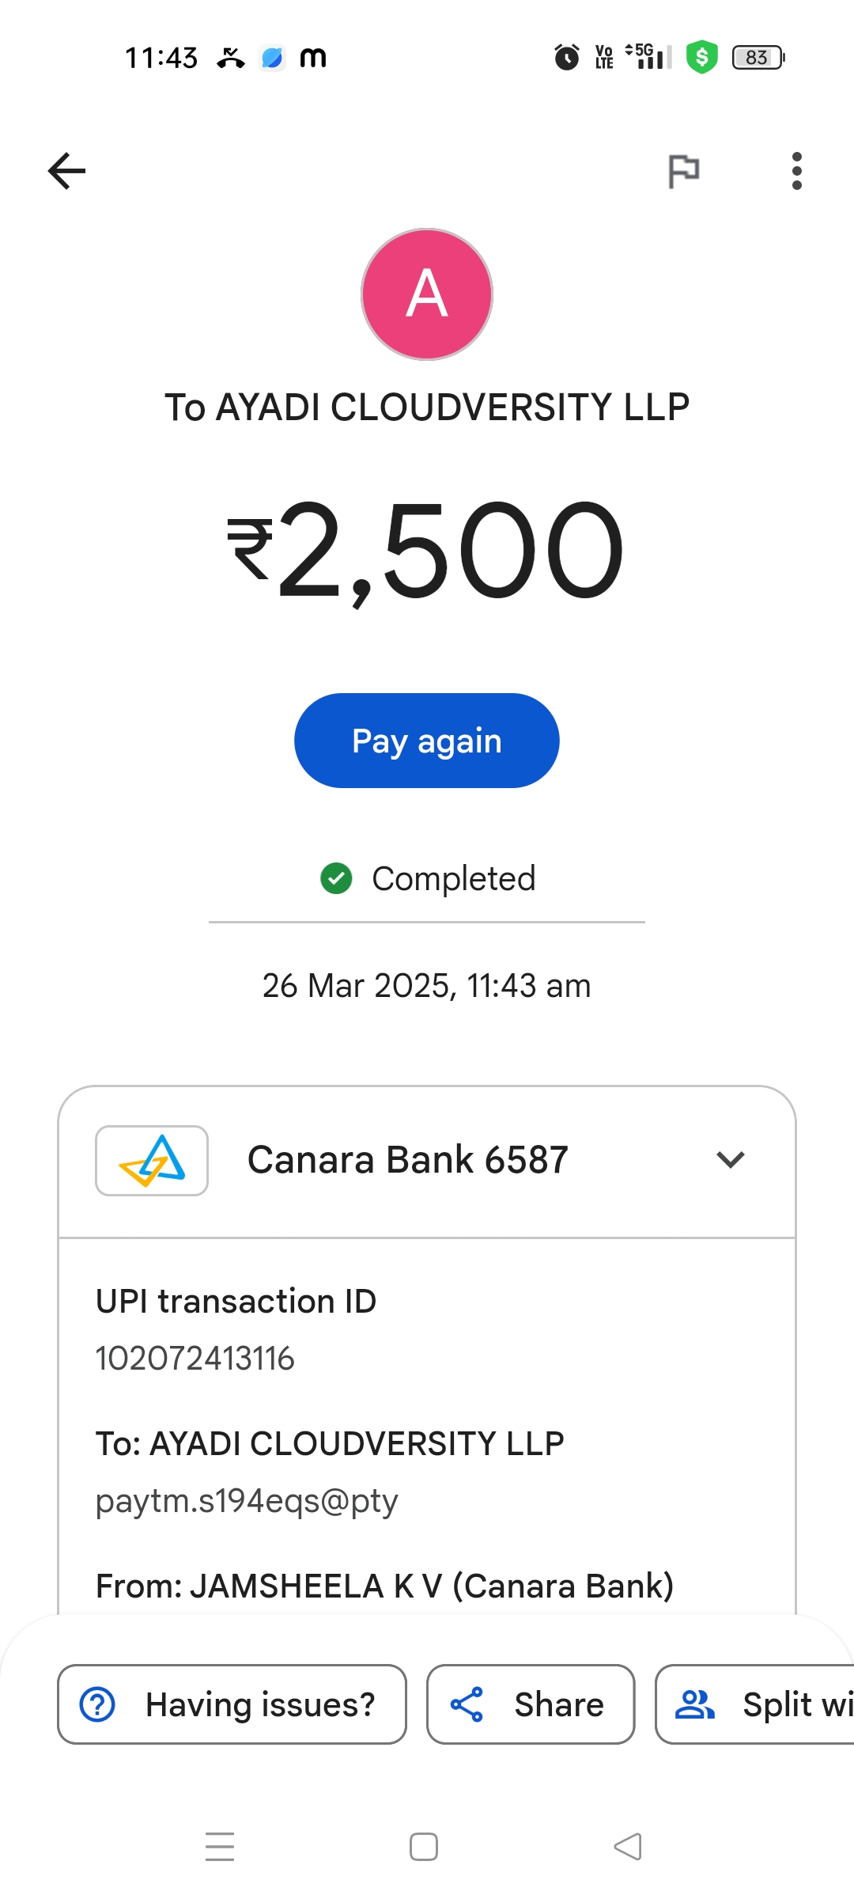Tap the back arrow icon
The image size is (854, 1899).
click(x=67, y=171)
